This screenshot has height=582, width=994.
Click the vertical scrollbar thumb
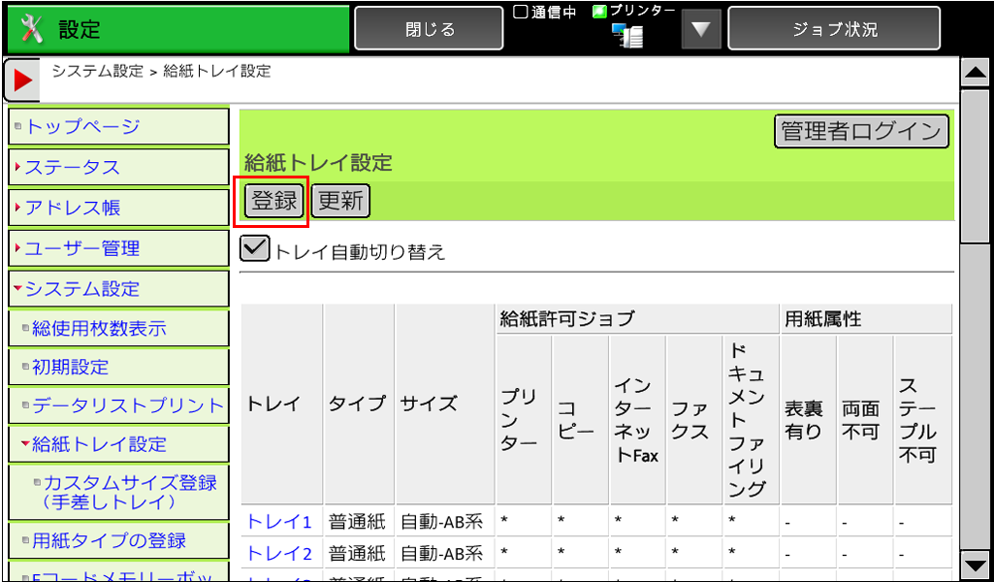pos(974,165)
